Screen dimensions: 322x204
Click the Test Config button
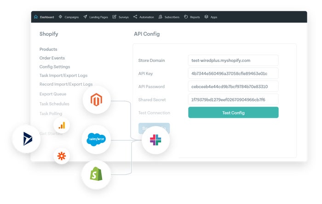233,112
